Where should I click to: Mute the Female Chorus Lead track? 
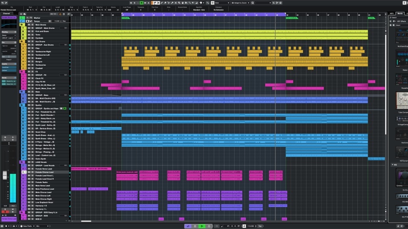pyautogui.click(x=29, y=172)
